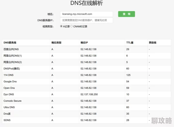
Task: Select the SDNS row name
Action: click(7, 120)
